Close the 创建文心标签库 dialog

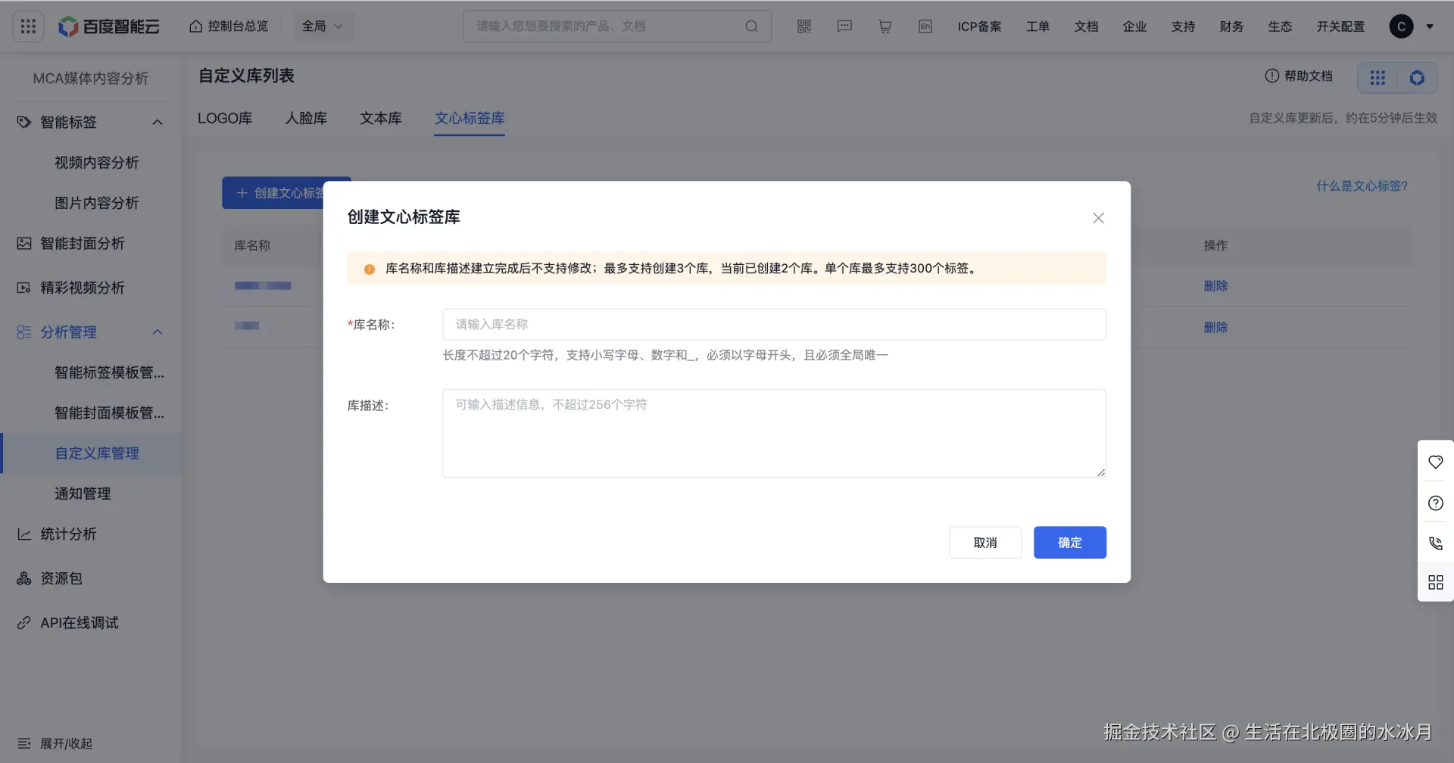coord(1098,218)
